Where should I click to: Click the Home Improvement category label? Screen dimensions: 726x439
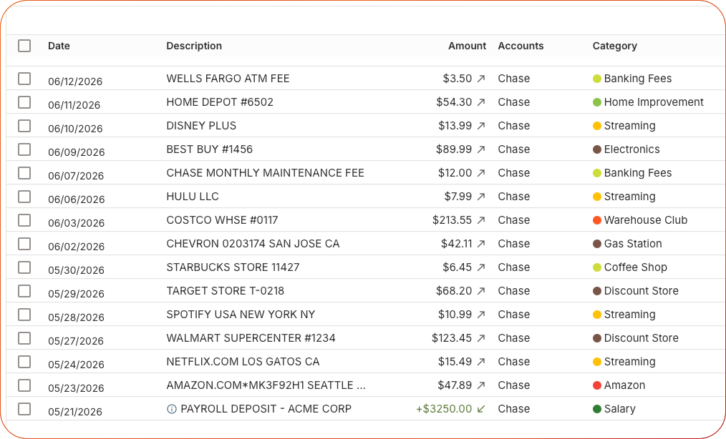coord(654,102)
